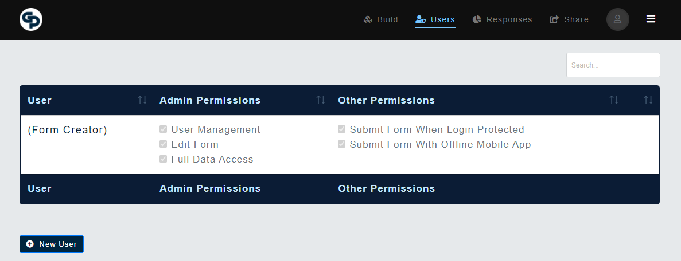Open the hamburger menu icon
The image size is (681, 261).
coord(651,19)
